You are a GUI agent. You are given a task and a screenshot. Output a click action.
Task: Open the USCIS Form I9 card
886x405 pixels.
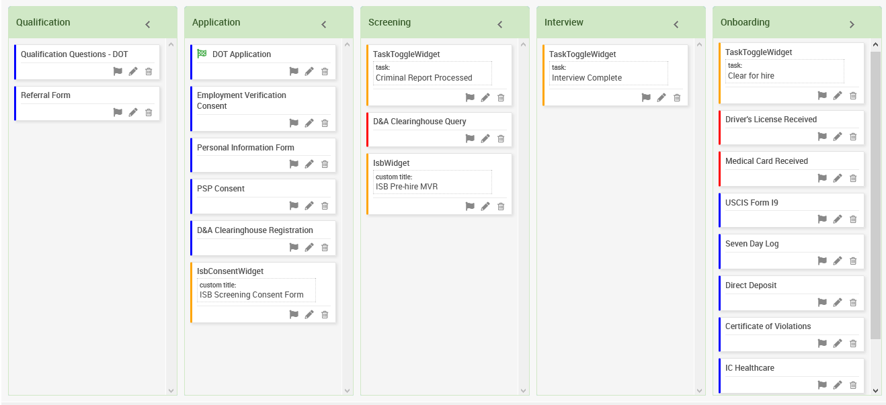(x=752, y=203)
